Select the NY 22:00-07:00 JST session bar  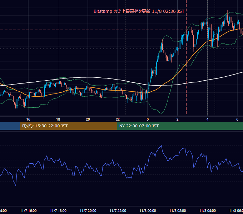click(180, 126)
